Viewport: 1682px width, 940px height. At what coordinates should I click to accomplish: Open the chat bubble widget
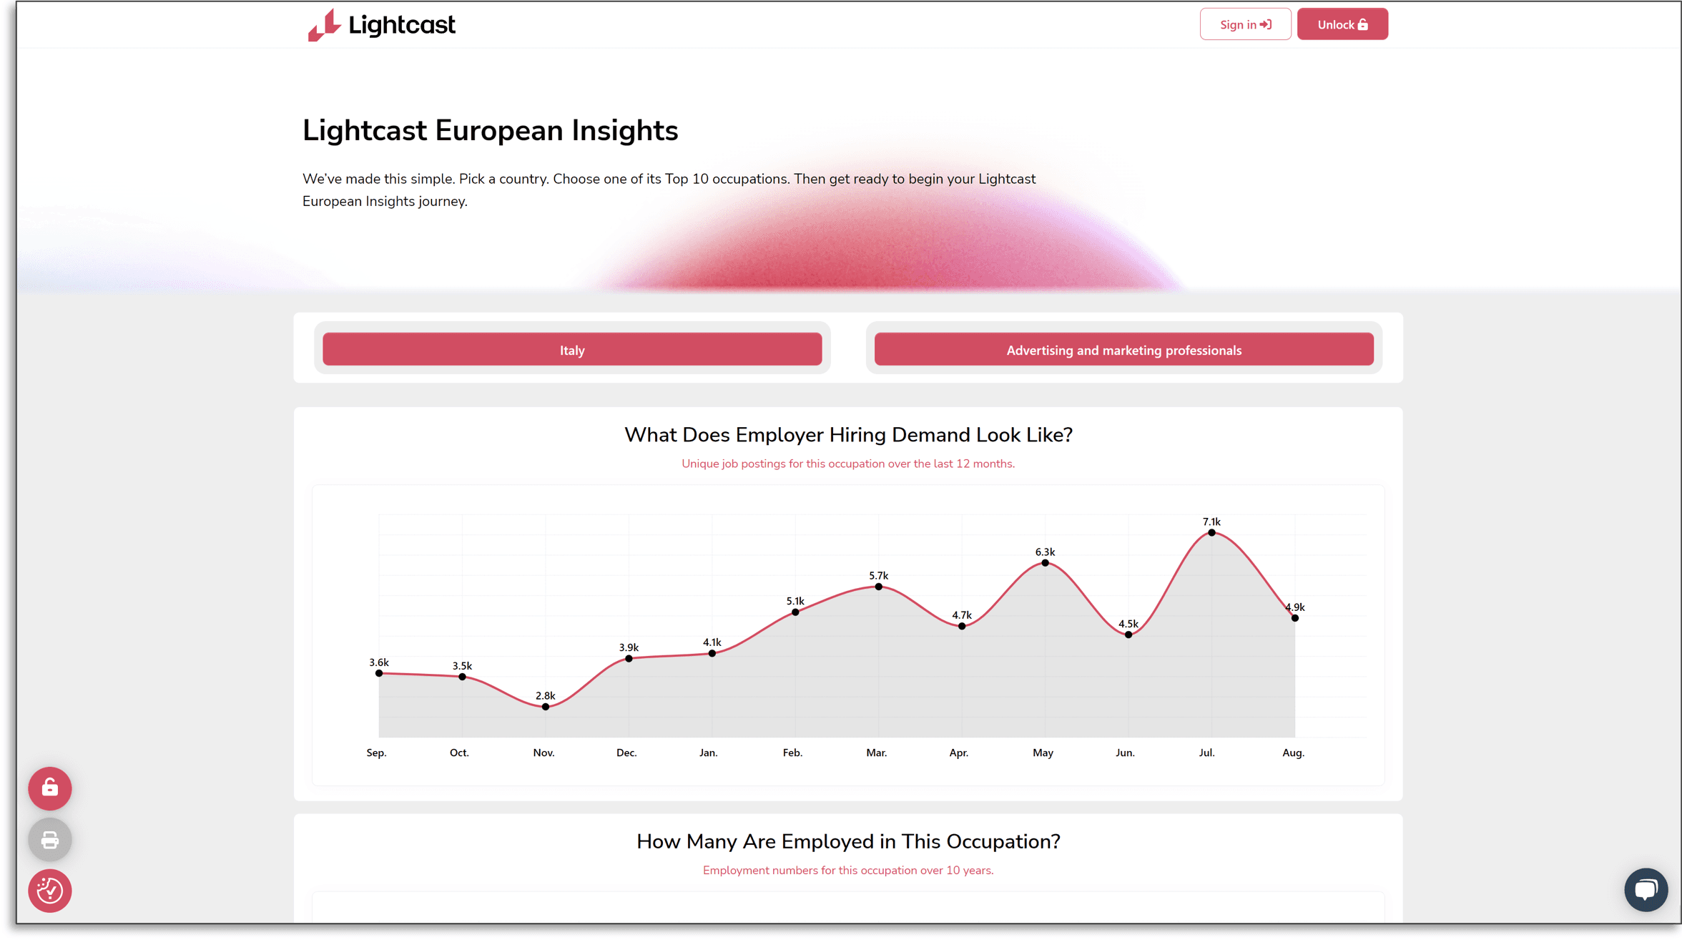(1646, 889)
